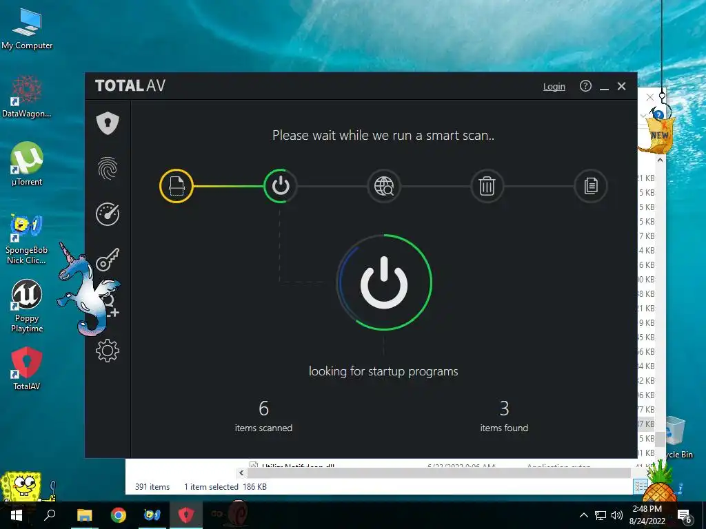Expand hidden system tray icons chevron
Image resolution: width=706 pixels, height=529 pixels.
click(583, 515)
